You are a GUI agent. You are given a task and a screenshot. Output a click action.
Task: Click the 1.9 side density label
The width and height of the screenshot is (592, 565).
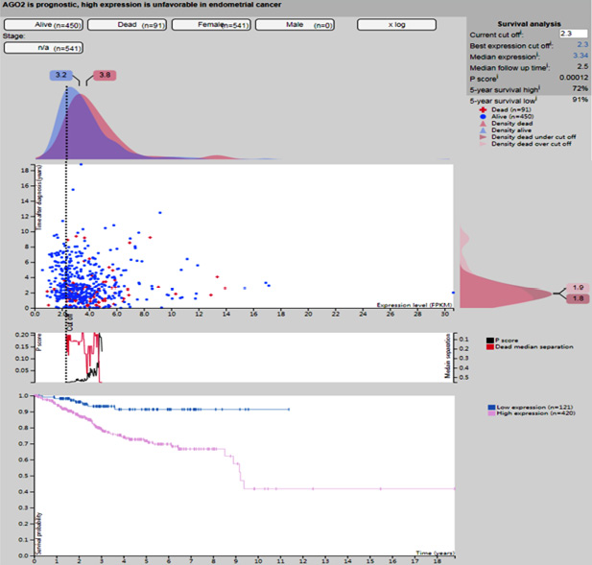578,288
